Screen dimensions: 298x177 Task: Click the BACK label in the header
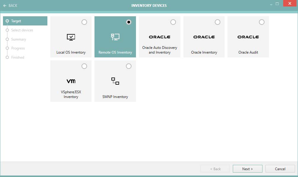coord(13,6)
